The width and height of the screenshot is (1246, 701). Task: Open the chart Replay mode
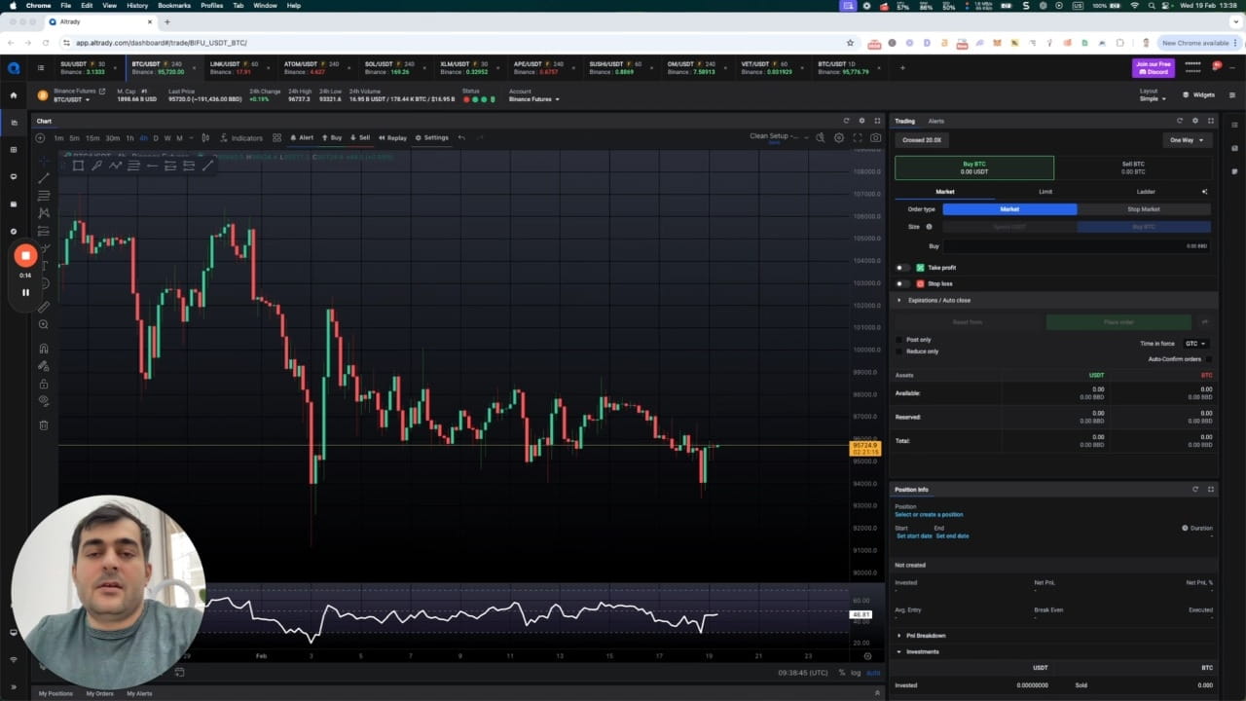click(392, 137)
